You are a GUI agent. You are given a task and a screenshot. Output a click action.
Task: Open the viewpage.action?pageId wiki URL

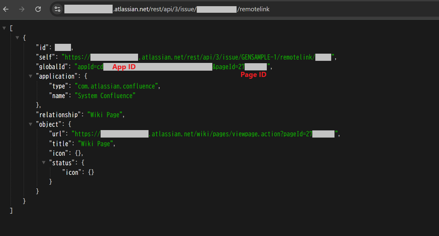point(205,134)
